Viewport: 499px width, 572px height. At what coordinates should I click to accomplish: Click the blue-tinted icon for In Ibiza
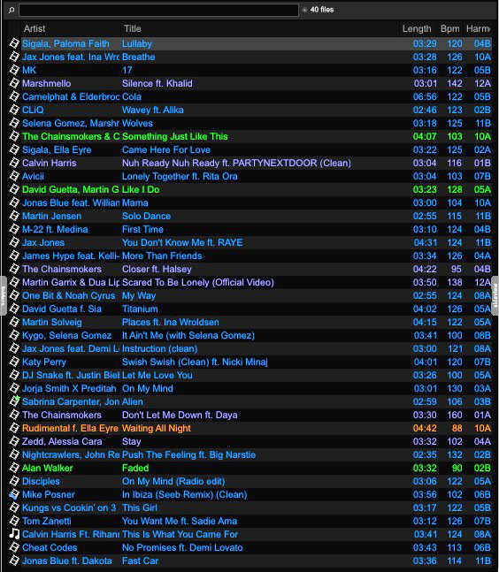pyautogui.click(x=14, y=494)
